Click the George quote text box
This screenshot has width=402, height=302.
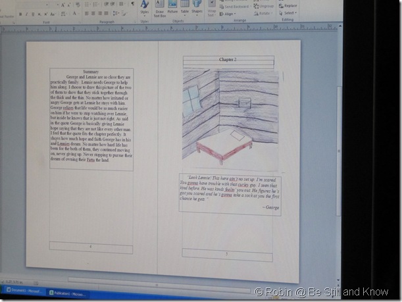pyautogui.click(x=230, y=194)
